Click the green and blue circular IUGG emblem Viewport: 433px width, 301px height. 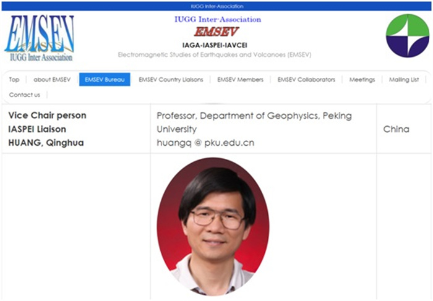point(408,36)
